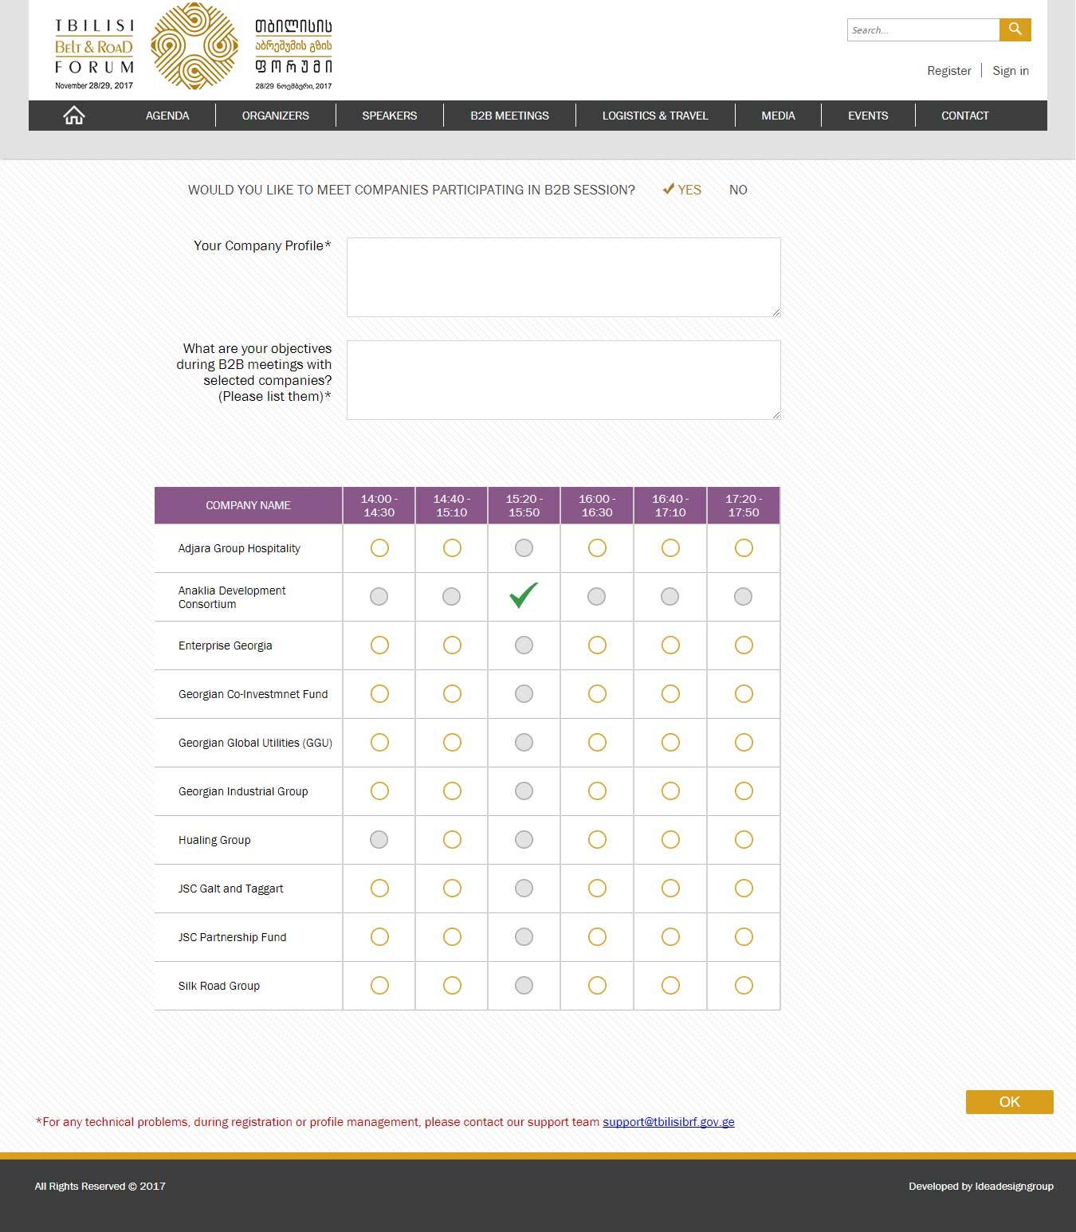Select Hualing Group 14:40-15:10 slot

click(452, 839)
